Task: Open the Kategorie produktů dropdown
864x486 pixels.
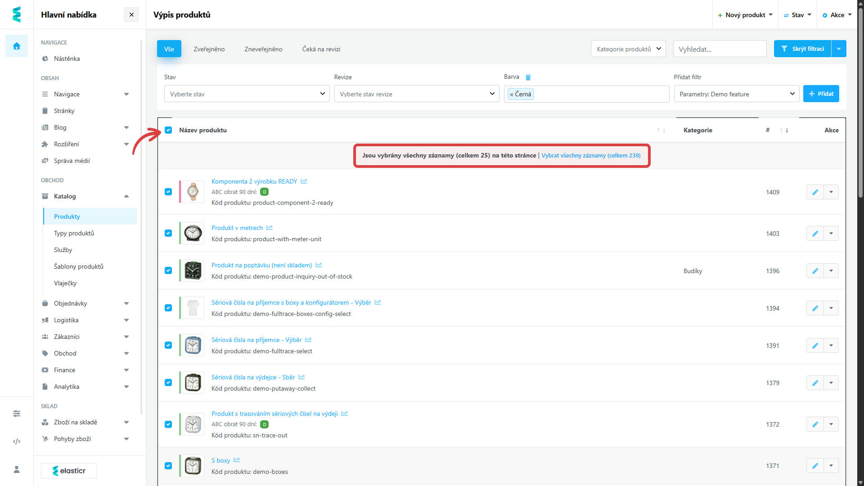Action: 628,49
